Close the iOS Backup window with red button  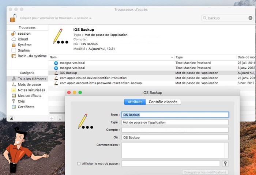pos(69,92)
